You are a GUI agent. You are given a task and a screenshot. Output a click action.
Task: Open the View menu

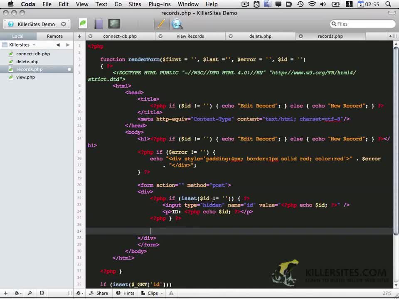tap(82, 4)
